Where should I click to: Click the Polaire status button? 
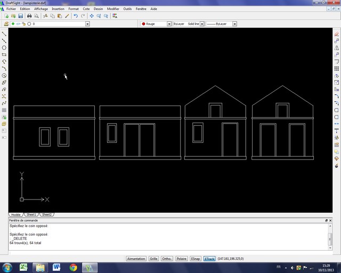pyautogui.click(x=182, y=259)
